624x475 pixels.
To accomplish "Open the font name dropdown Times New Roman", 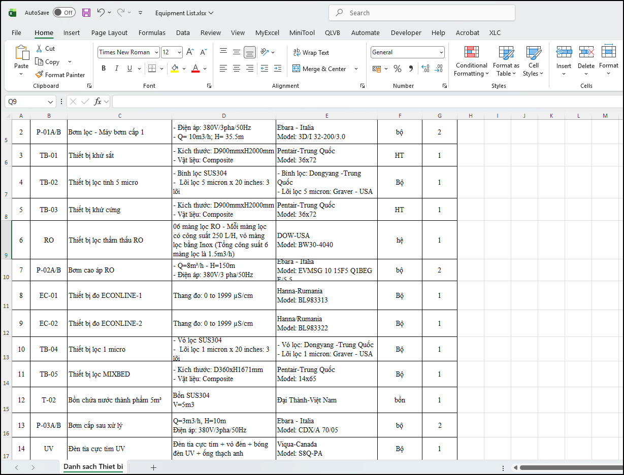I will pos(155,52).
